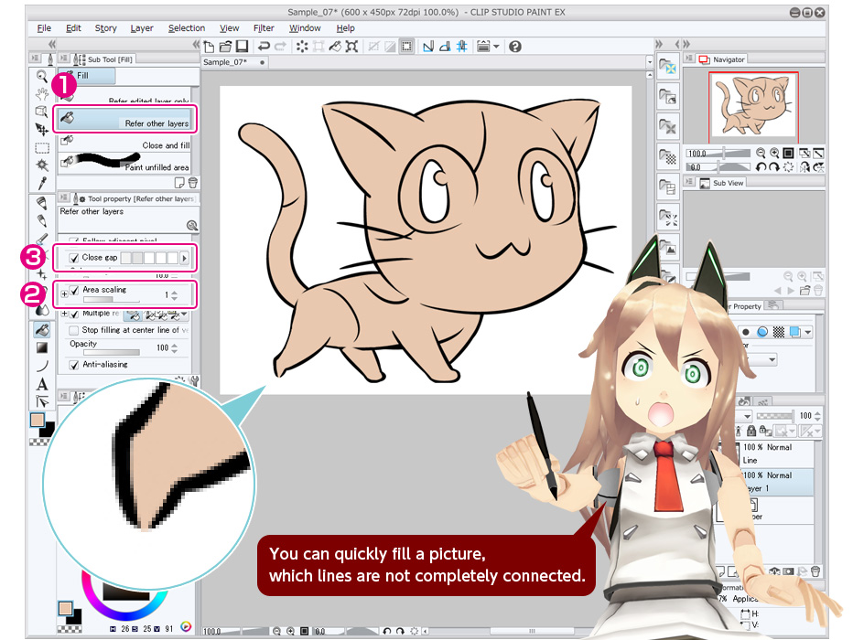
Task: Click the Undo arrow icon
Action: pos(265,47)
